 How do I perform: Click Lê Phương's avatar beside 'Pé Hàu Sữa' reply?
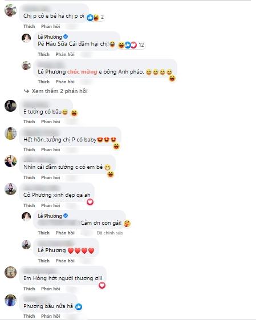26,38
